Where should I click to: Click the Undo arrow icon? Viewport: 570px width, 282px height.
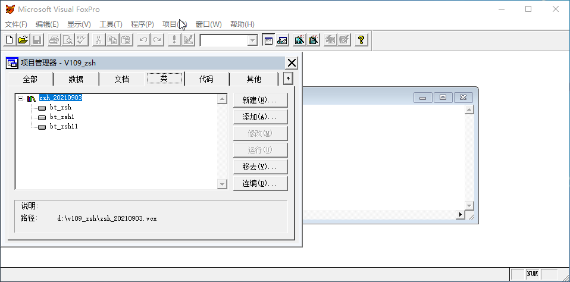[x=143, y=40]
